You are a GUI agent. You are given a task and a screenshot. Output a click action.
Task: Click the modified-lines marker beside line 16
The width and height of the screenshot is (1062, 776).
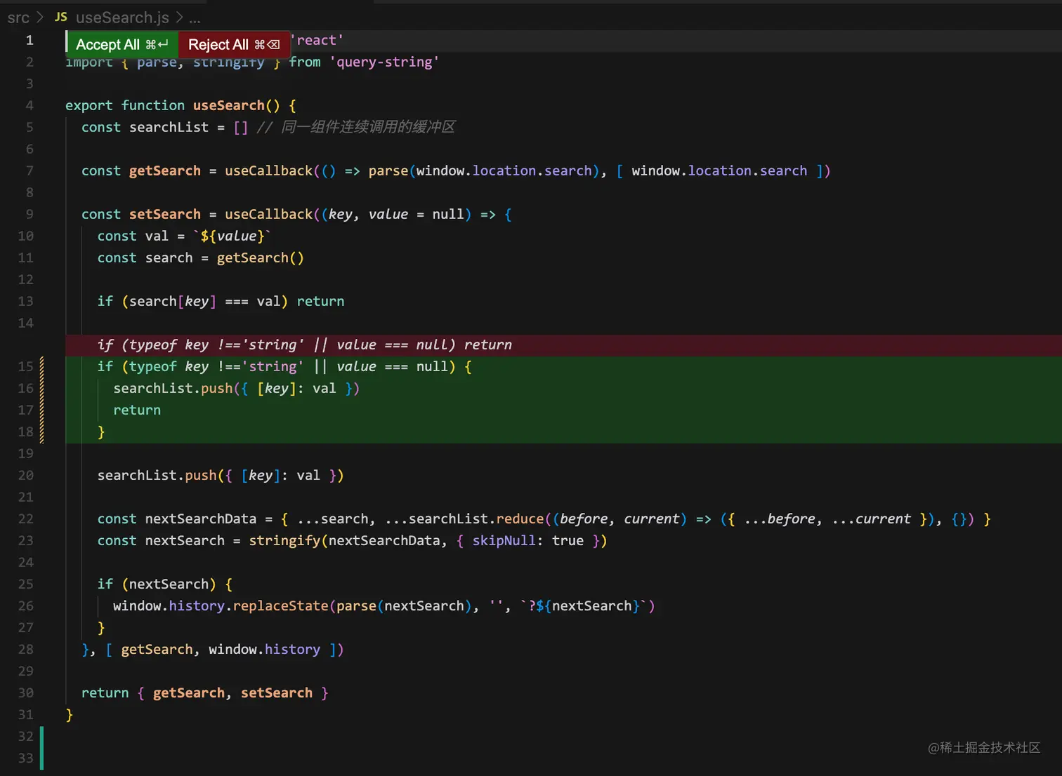coord(42,388)
